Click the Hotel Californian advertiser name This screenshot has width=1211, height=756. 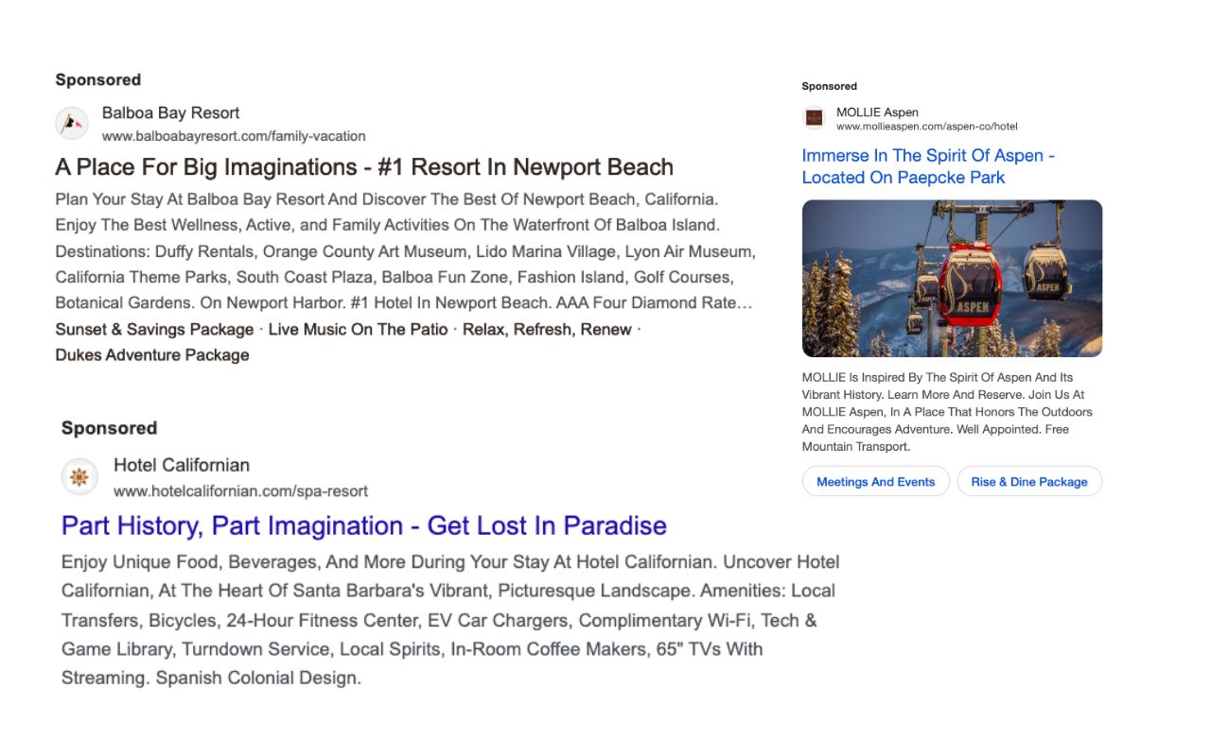[182, 465]
